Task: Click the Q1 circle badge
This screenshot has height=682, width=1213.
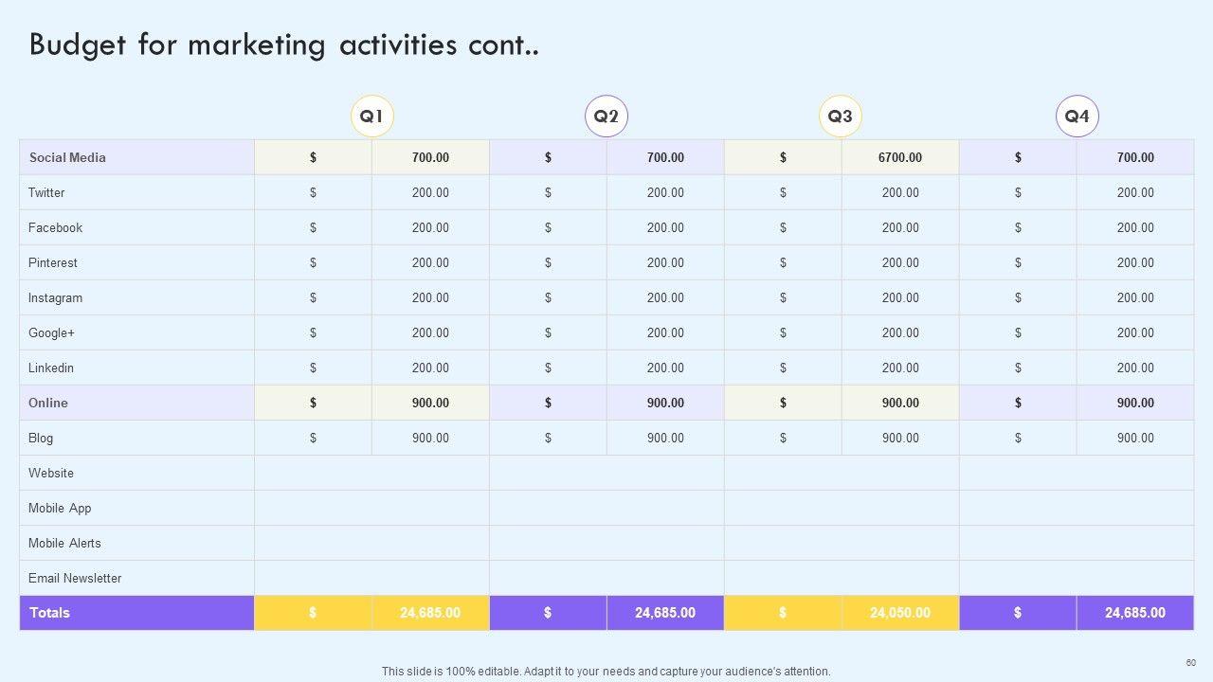Action: coord(371,117)
